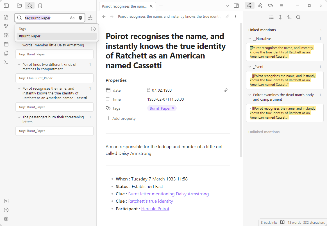Viewport: 327px width, 226px height.
Task: Open Burnt letter mentioning Daisy Armstrong link
Action: tap(168, 194)
